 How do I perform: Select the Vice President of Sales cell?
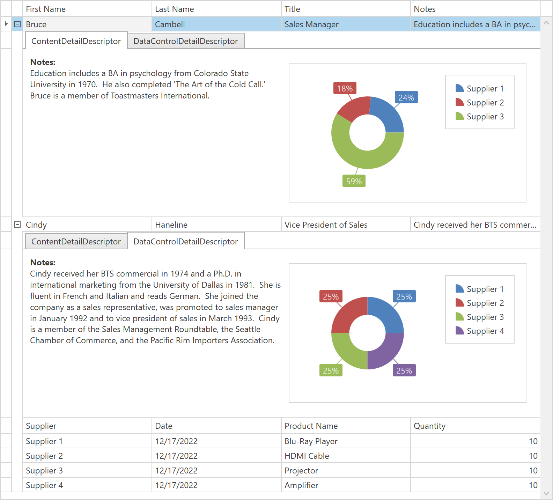click(x=346, y=225)
